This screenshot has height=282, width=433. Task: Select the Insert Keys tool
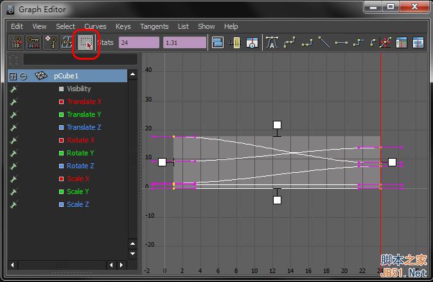[x=33, y=42]
